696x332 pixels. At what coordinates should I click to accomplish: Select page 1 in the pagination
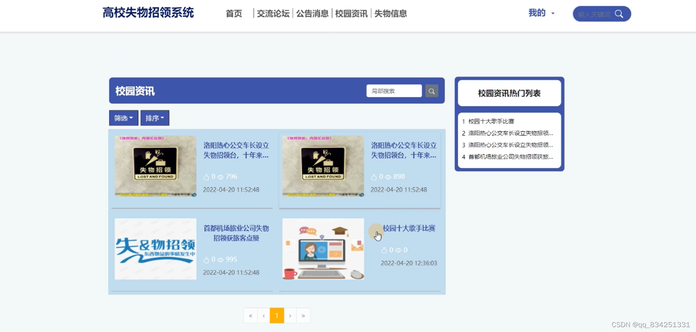point(277,316)
